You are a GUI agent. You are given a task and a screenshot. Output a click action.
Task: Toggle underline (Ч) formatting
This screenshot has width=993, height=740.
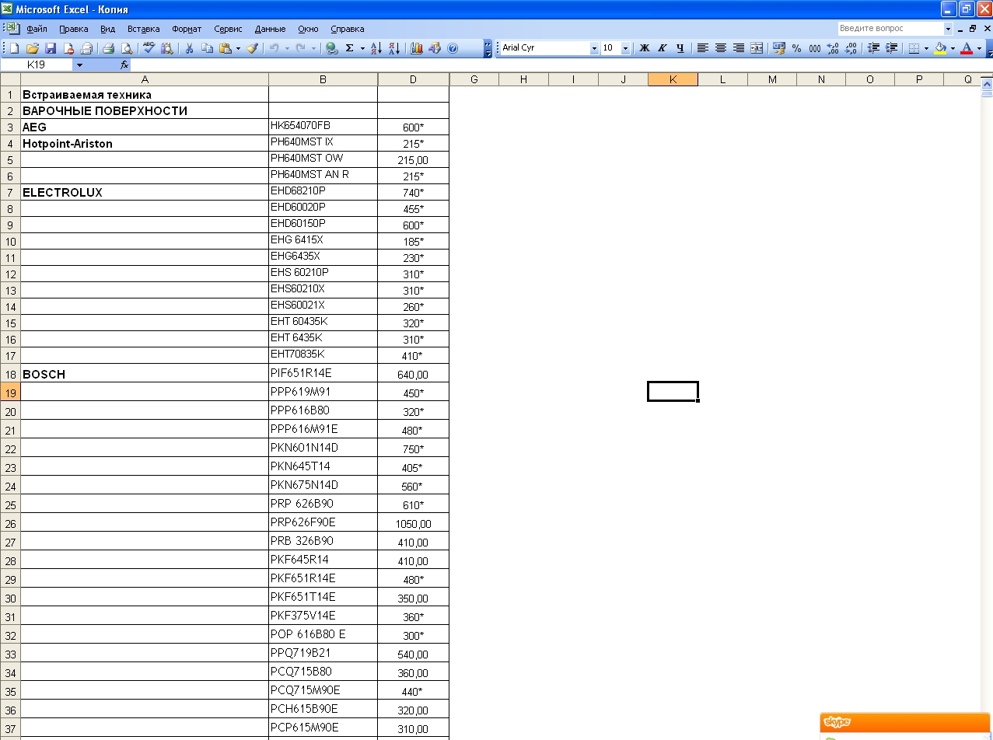pyautogui.click(x=680, y=48)
